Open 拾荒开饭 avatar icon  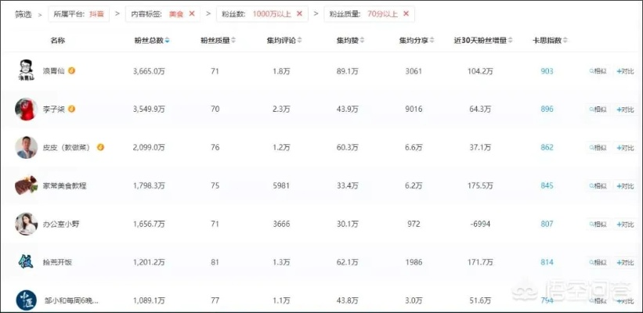27,261
